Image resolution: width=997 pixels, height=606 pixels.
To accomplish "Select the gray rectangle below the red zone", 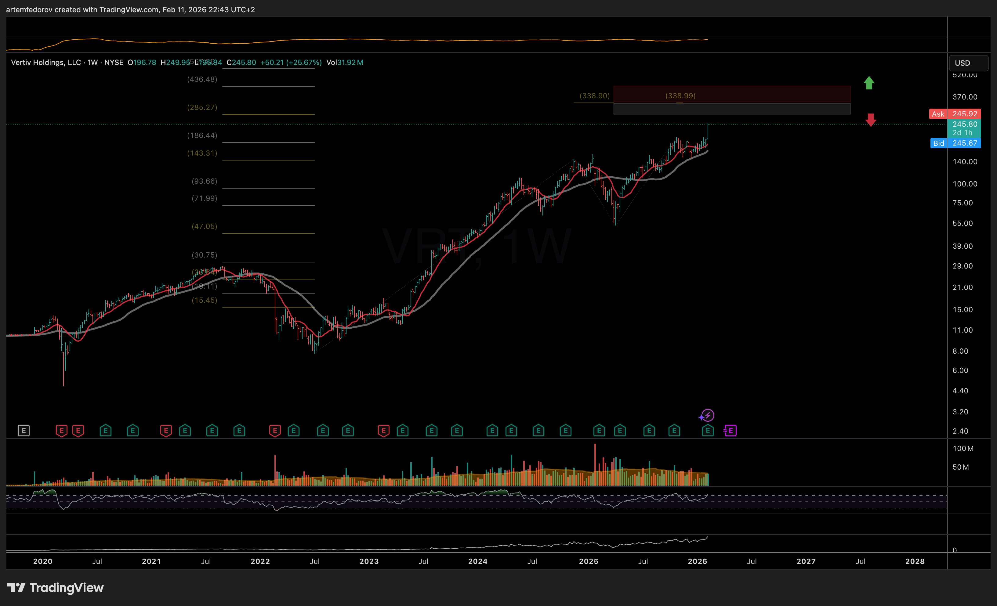I will pyautogui.click(x=731, y=108).
